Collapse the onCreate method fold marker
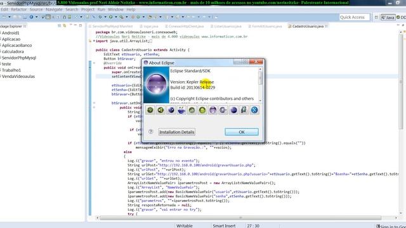The width and height of the screenshot is (406, 228). 94,63
